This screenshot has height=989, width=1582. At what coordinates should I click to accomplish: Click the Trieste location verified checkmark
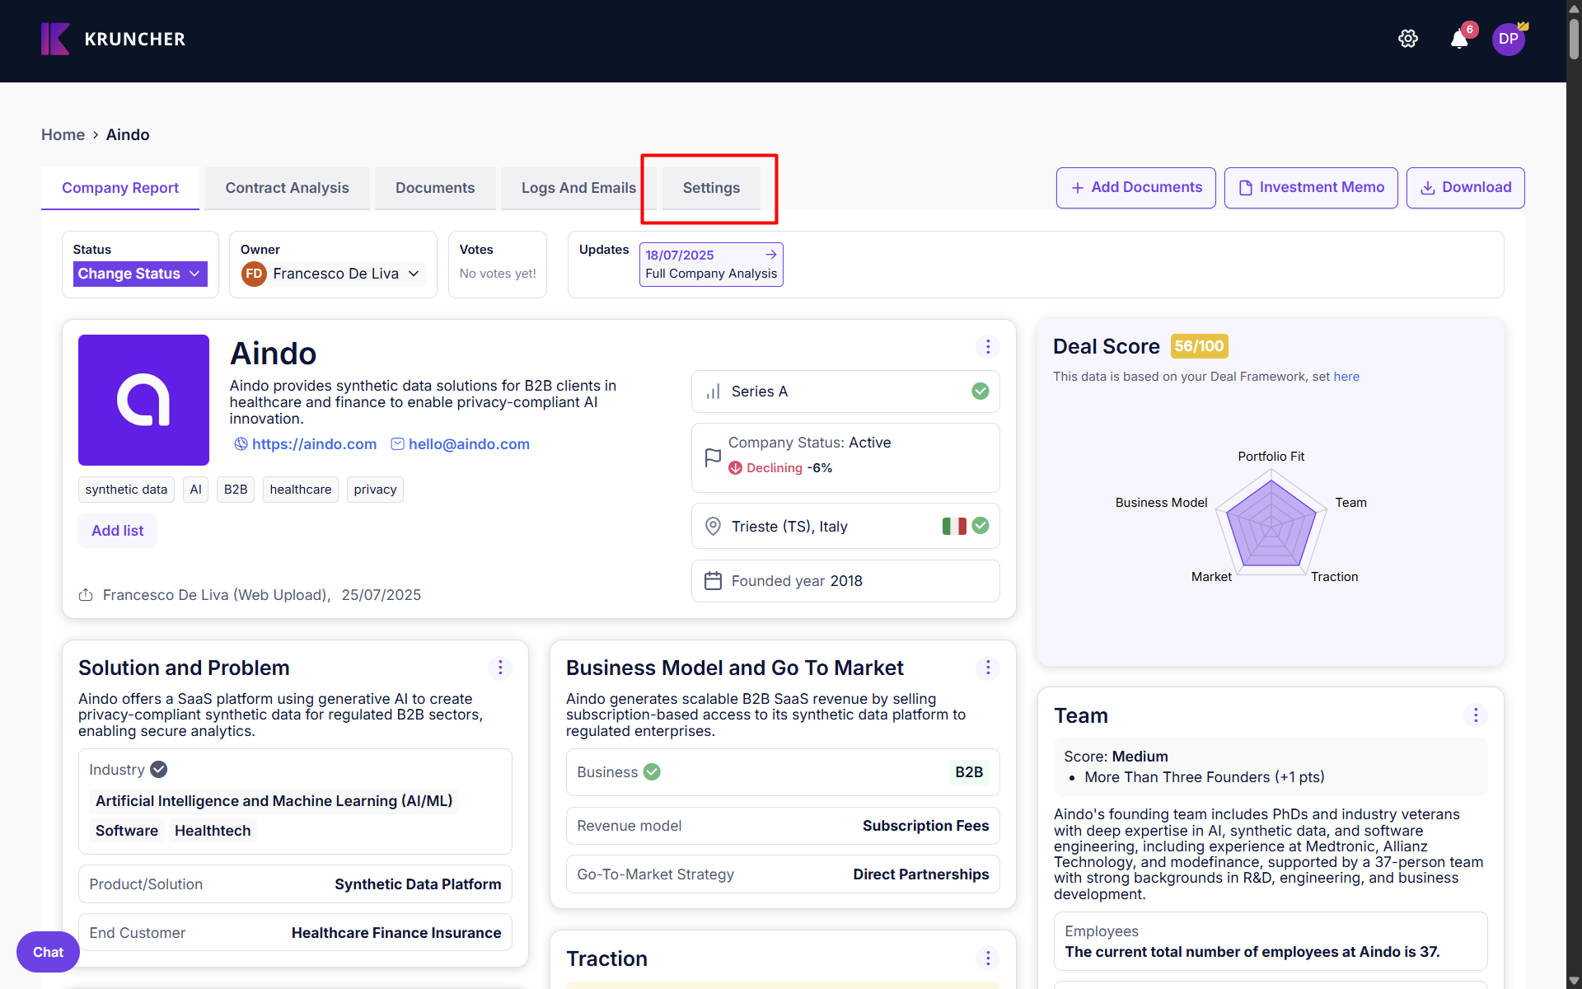[981, 526]
